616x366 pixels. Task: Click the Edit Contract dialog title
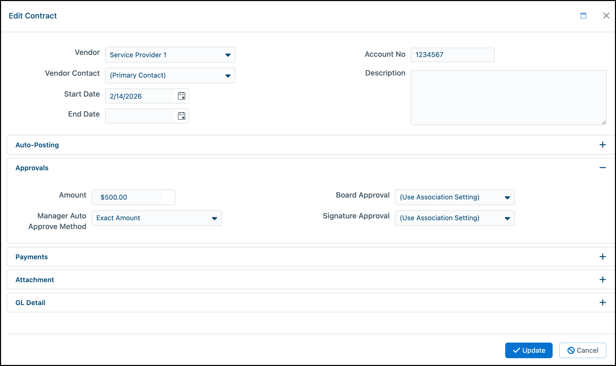33,16
